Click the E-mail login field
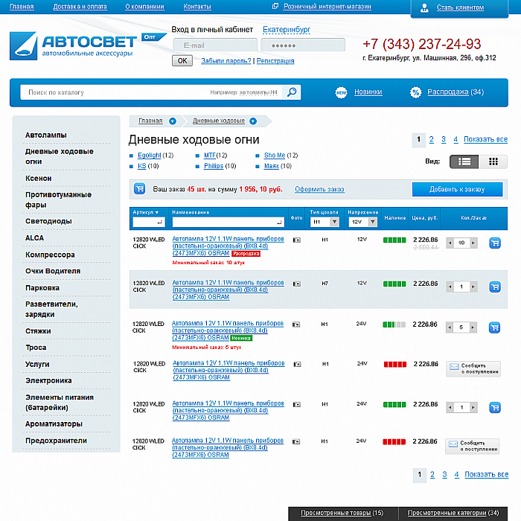521x521 pixels. point(215,45)
